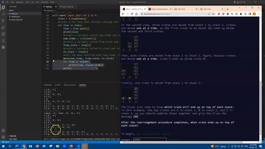
Task: Open the Edit menu in VS Code
Action: coord(12,2)
